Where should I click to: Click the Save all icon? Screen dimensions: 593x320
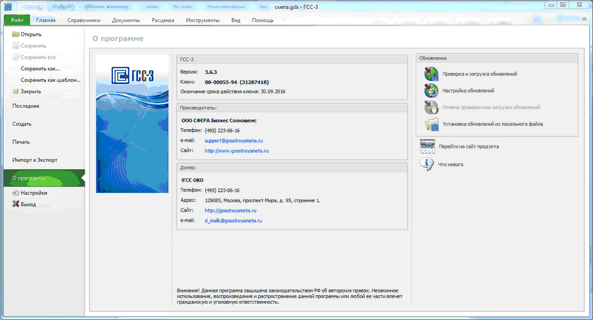tap(16, 57)
